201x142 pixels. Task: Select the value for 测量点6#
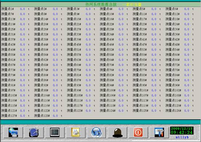(x=187, y=9)
